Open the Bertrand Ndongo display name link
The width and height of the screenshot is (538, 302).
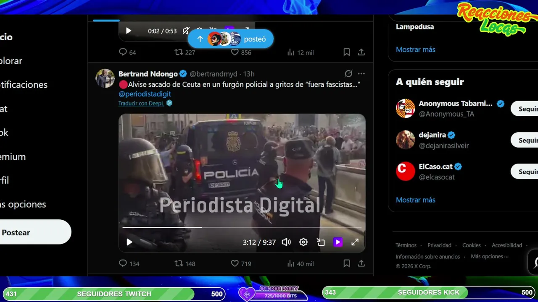coord(148,74)
